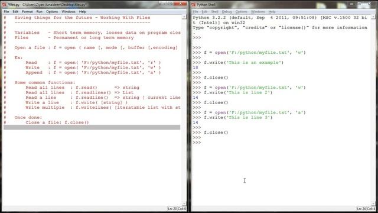Screen dimensions: 378x213
Task: Click scroll-up arrow in Python Shell scrollbar
Action: [373, 17]
